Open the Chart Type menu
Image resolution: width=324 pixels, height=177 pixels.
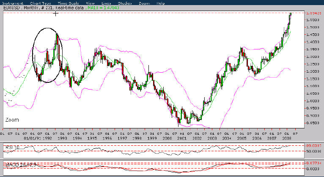pyautogui.click(x=40, y=3)
